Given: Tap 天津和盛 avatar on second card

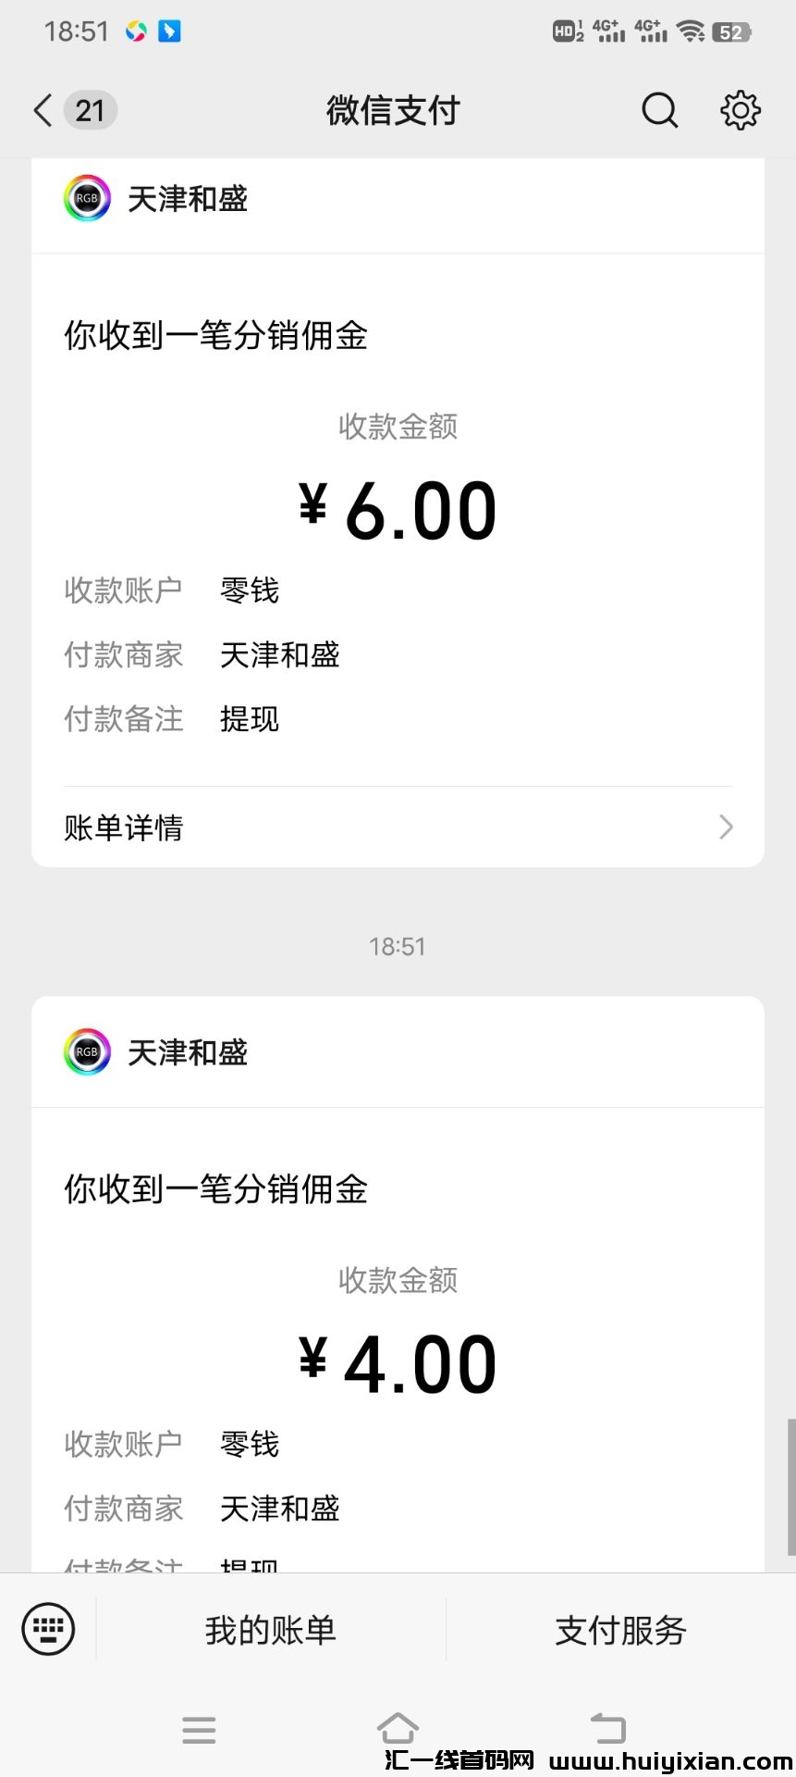Looking at the screenshot, I should [x=87, y=1052].
